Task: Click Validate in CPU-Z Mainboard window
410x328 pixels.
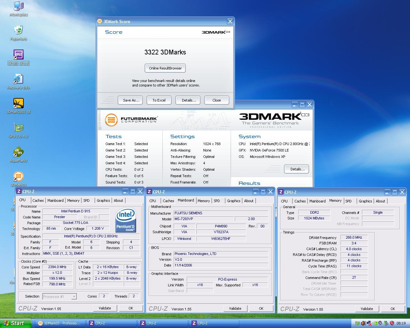Action: click(x=235, y=308)
